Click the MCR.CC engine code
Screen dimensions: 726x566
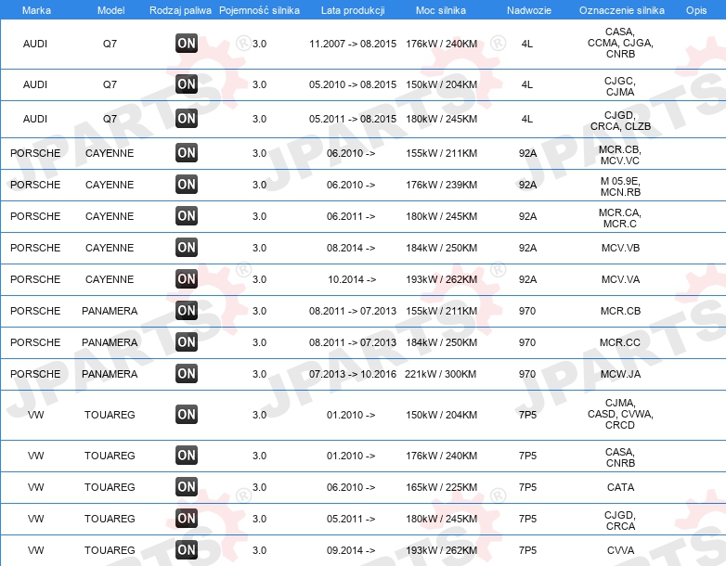coord(620,342)
